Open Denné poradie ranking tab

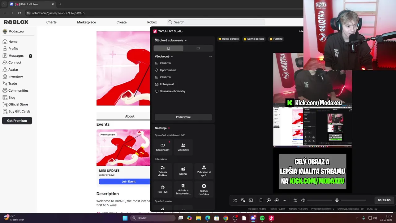coord(254,39)
